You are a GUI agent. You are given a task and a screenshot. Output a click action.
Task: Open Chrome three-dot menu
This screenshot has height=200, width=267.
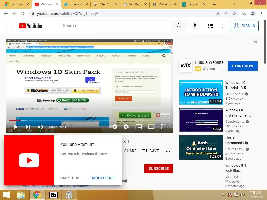pyautogui.click(x=261, y=14)
